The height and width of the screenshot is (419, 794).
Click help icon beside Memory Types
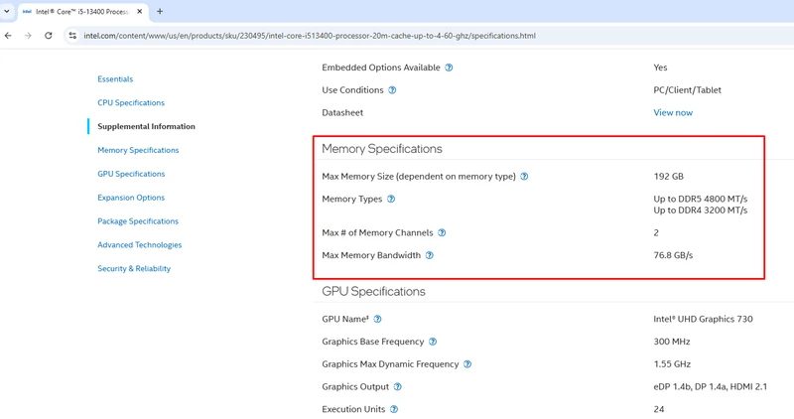click(391, 200)
